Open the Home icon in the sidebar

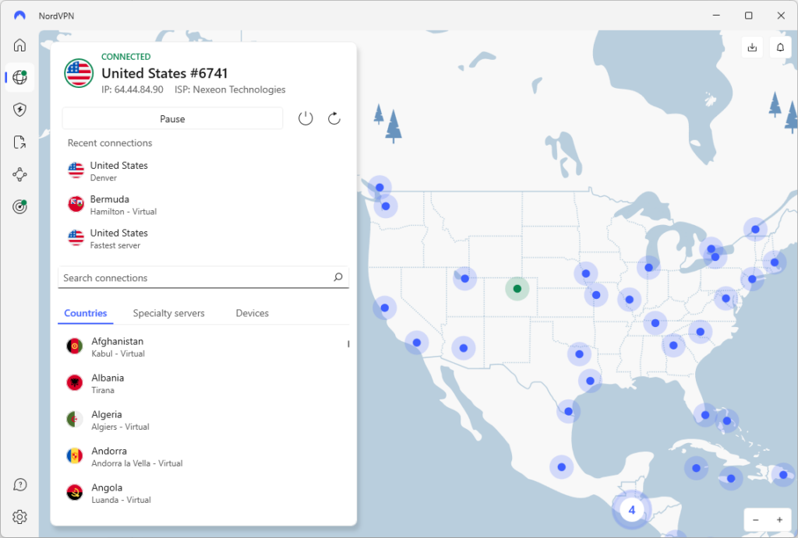19,44
